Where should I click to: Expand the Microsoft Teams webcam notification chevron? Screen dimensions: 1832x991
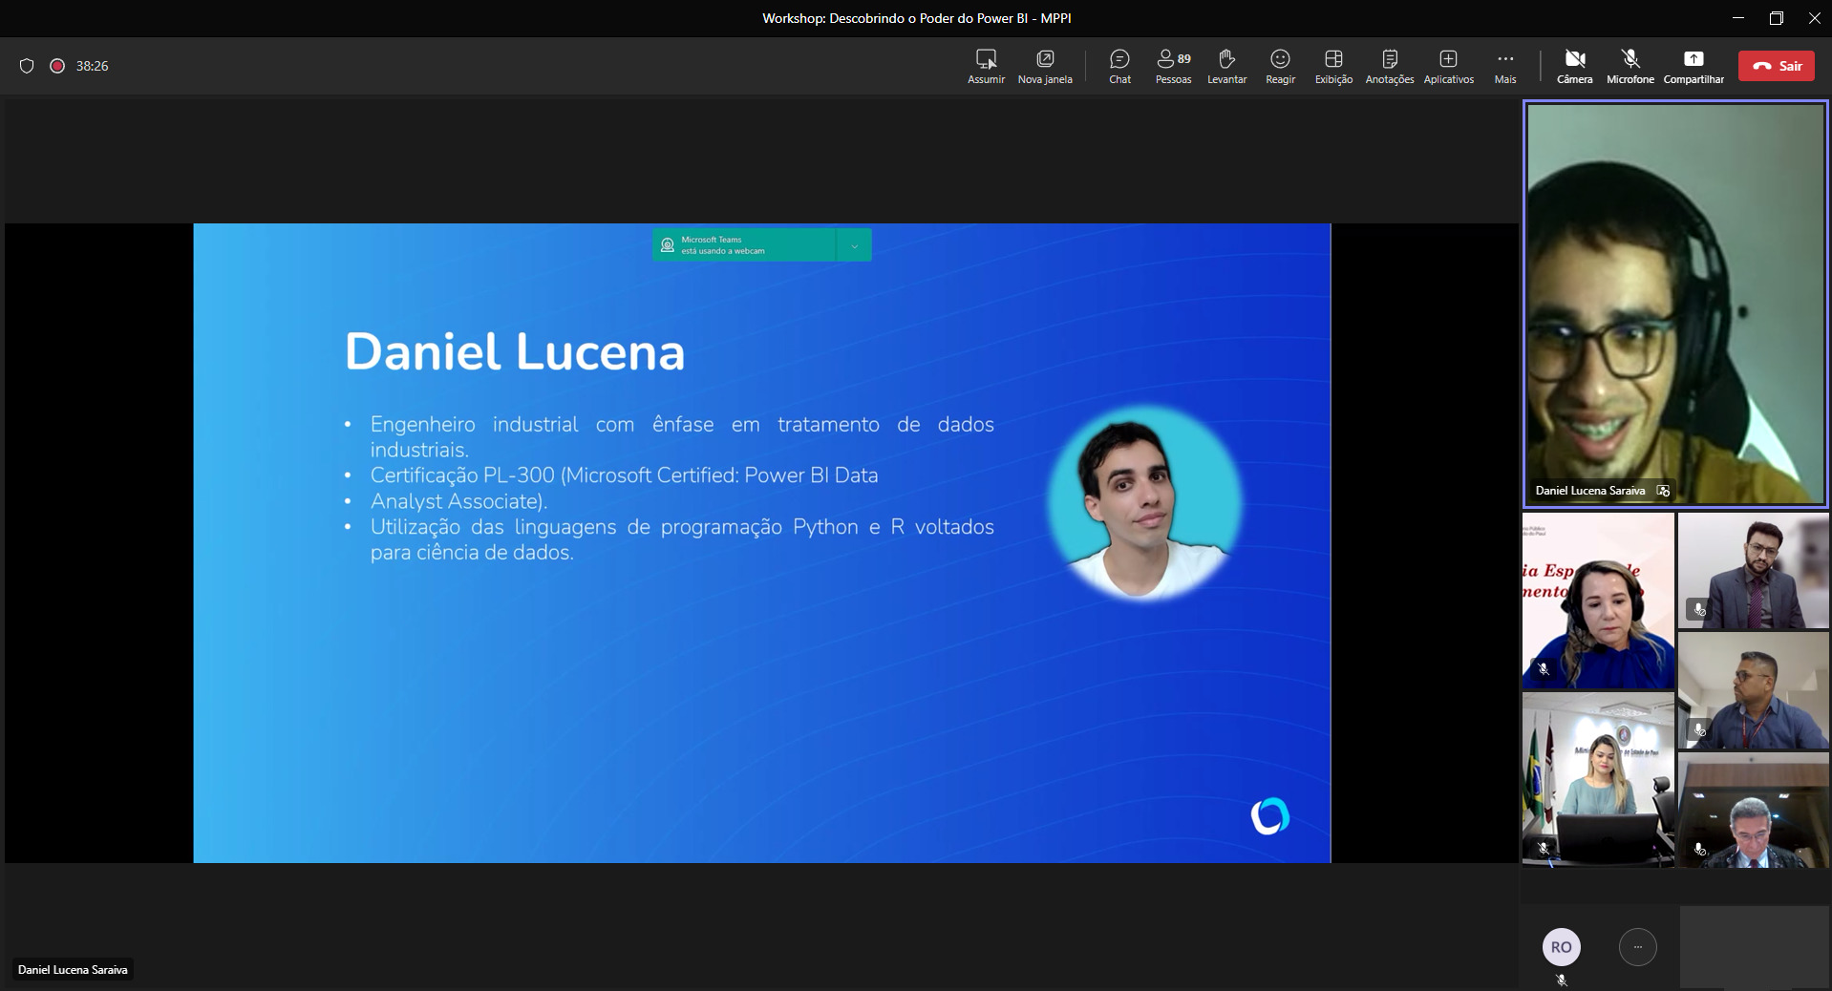(x=854, y=245)
